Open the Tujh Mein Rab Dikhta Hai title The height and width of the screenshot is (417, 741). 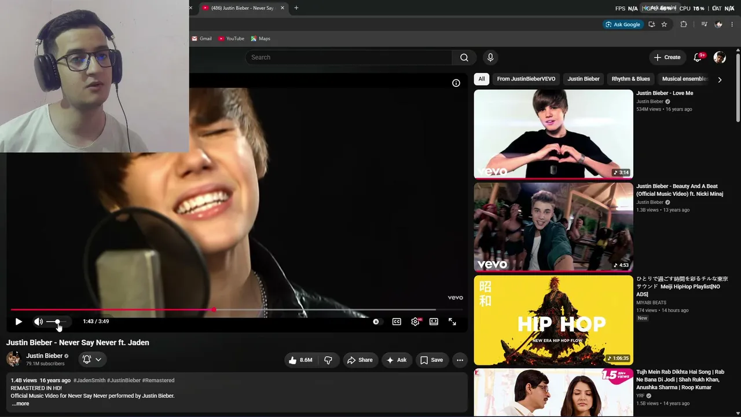point(680,379)
